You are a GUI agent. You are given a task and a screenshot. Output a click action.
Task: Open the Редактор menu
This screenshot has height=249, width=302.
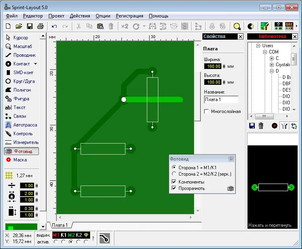tap(33, 16)
